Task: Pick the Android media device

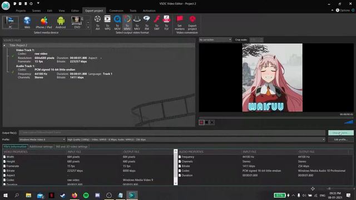Action: tap(61, 22)
